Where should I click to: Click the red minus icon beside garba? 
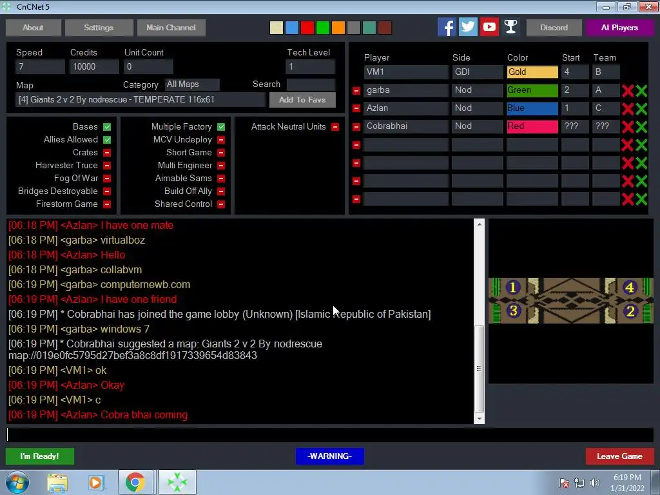356,90
